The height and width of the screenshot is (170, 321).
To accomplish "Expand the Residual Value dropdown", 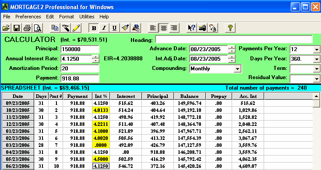I will click(317, 79).
